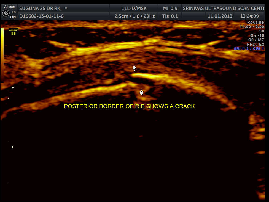Click the blue SRI II 3 / CRI 1 setting

249,49
